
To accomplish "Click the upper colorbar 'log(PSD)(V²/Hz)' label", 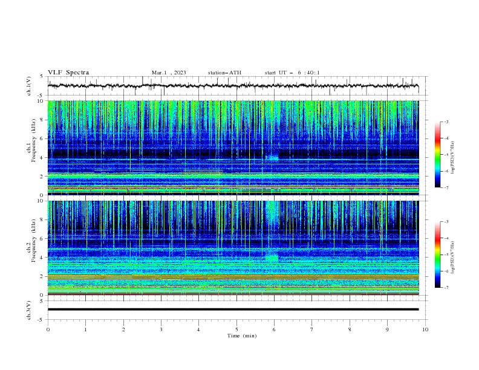I will (x=452, y=158).
